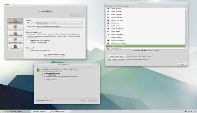The height and width of the screenshot is (113, 197).
Task: Click the show desktop icon on the taskbar
Action: tap(5, 111)
